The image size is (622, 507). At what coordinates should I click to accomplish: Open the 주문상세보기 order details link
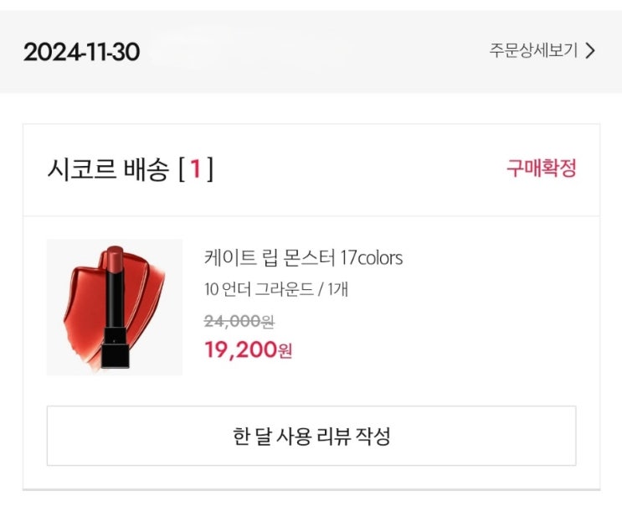(x=533, y=50)
